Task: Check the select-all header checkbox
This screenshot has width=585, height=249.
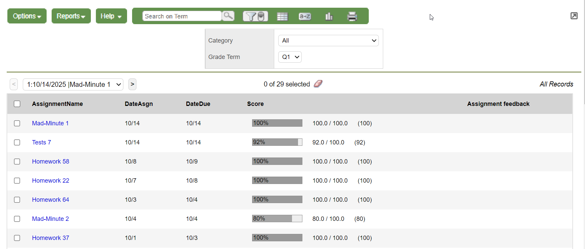Action: pyautogui.click(x=17, y=104)
